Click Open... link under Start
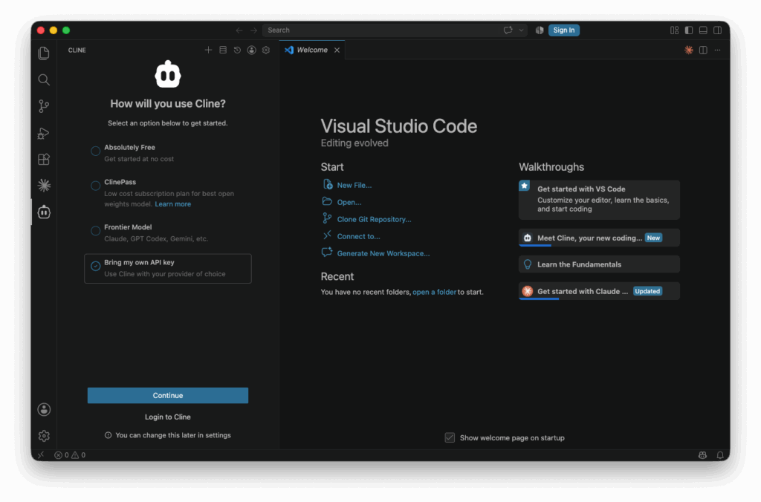Screen dimensions: 761x502 349,202
